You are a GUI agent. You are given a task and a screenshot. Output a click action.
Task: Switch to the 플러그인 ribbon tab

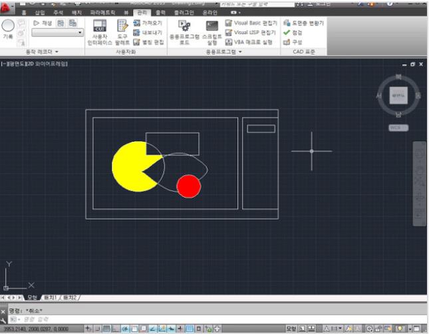click(184, 13)
